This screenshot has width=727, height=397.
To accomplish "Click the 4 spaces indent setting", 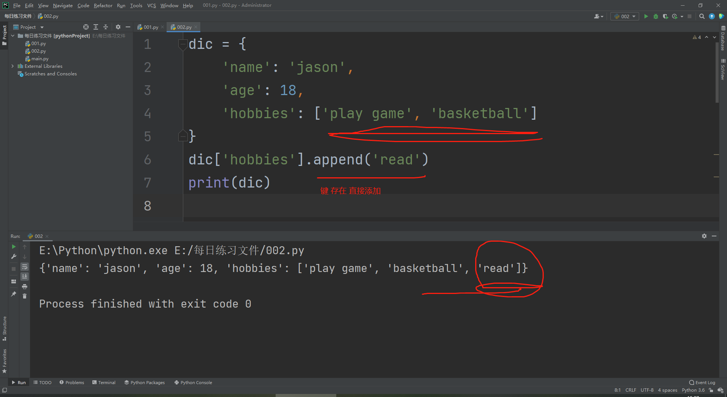I will click(668, 390).
